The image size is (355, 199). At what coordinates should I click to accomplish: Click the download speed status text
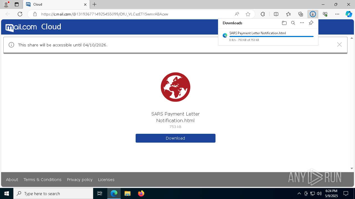click(244, 40)
